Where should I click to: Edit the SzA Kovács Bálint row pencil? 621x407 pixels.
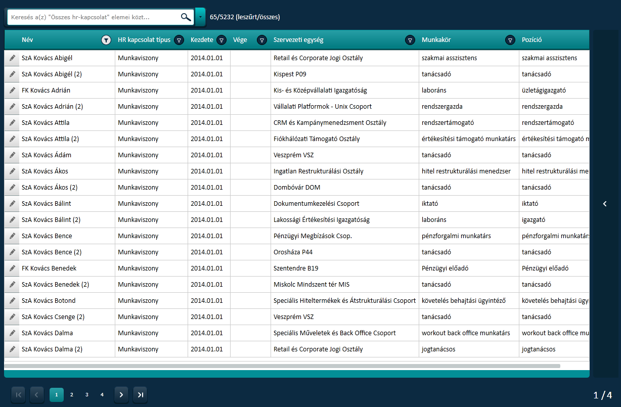12,204
